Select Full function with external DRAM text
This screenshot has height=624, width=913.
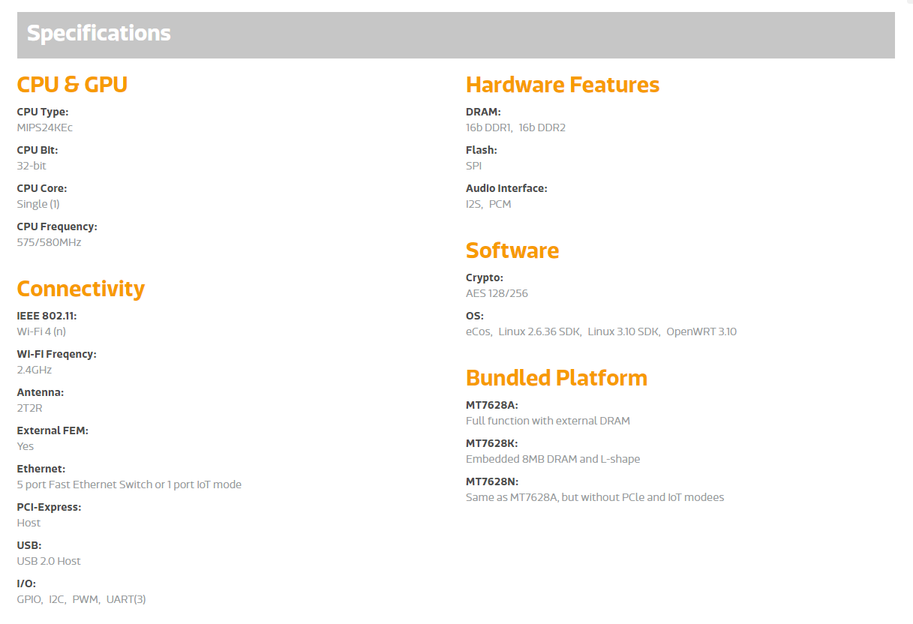[548, 421]
